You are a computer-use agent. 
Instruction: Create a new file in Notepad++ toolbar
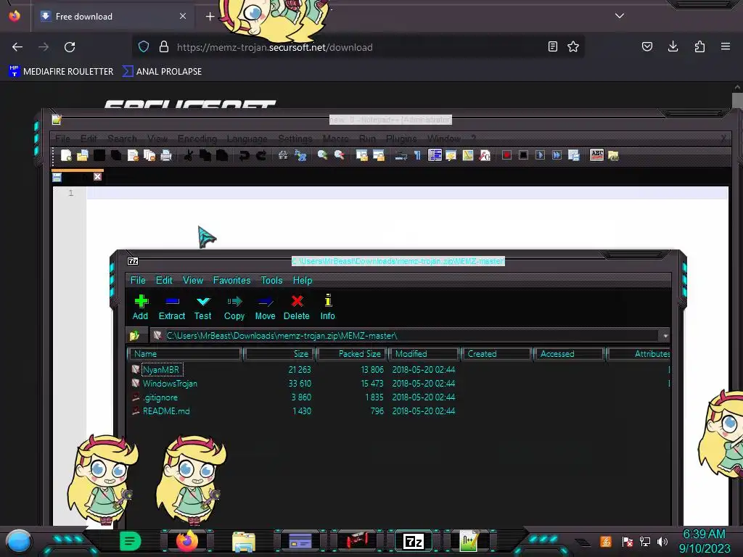[x=66, y=155]
